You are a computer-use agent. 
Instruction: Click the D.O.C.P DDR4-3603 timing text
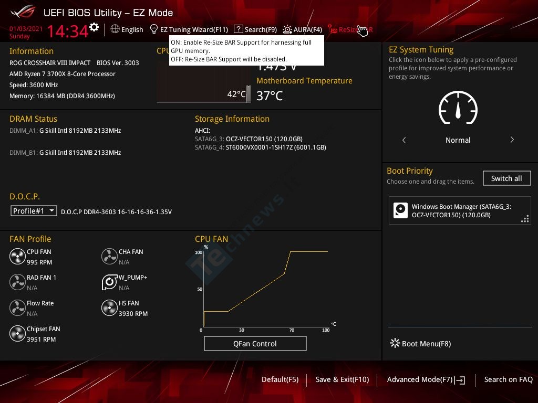pos(116,212)
